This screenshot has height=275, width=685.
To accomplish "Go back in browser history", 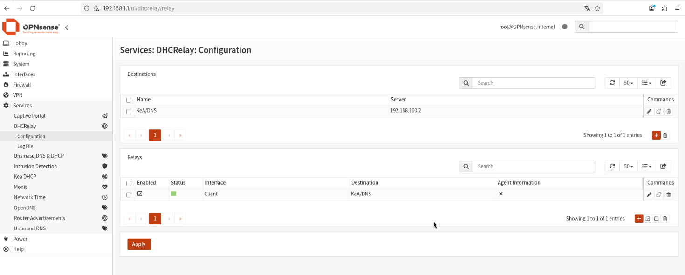I will point(7,8).
